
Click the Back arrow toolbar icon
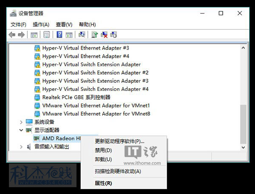click(x=12, y=35)
